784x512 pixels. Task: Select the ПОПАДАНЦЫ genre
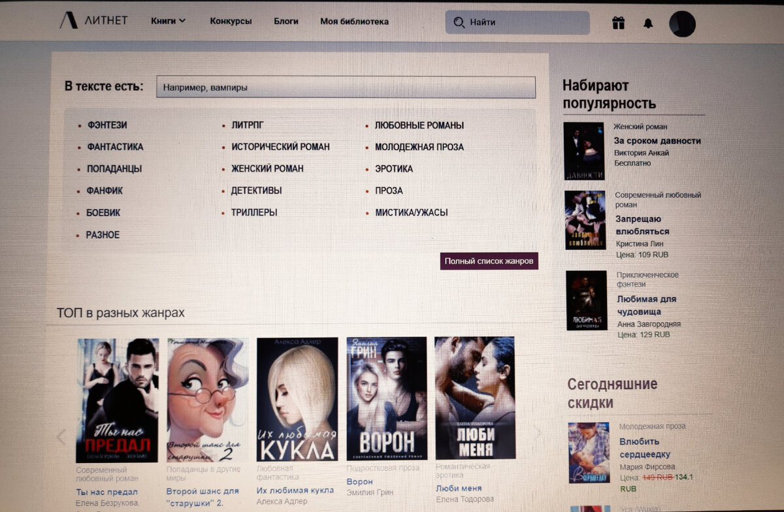[x=114, y=168]
